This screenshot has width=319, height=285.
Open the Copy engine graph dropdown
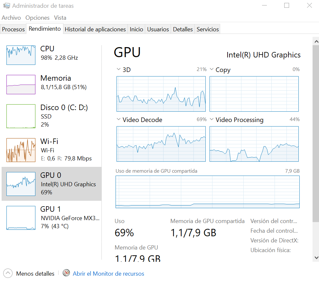click(211, 69)
